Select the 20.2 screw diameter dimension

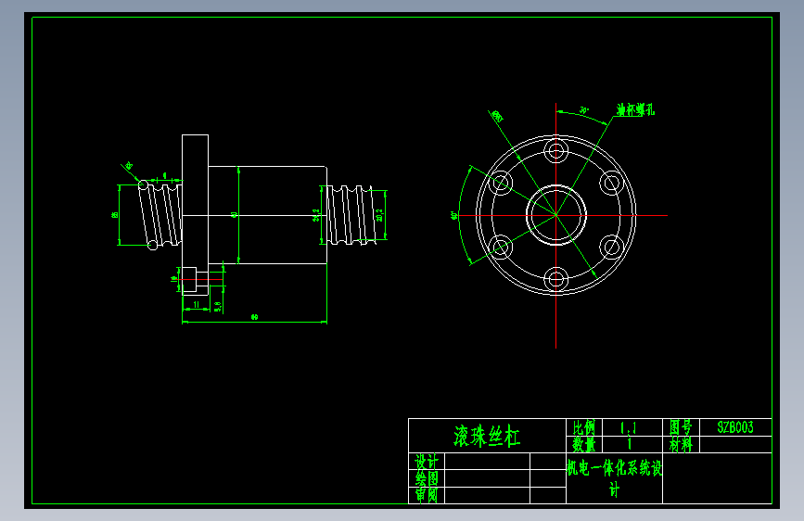coord(379,215)
